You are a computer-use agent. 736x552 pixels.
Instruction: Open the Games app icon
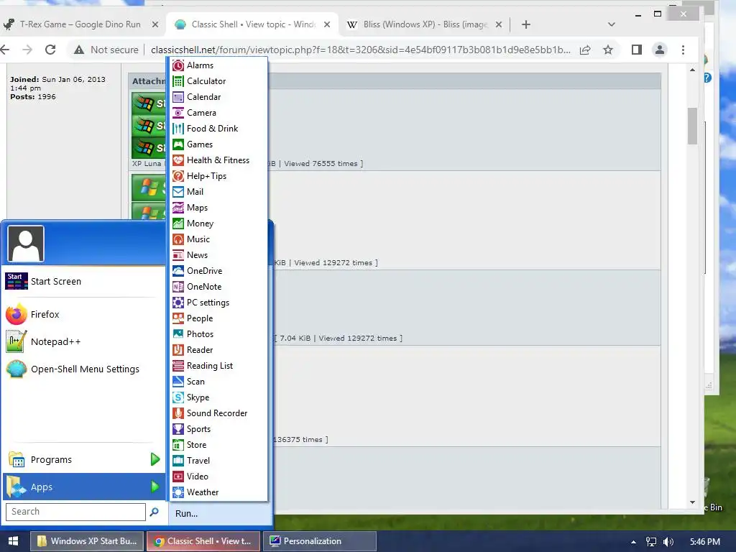coord(178,144)
